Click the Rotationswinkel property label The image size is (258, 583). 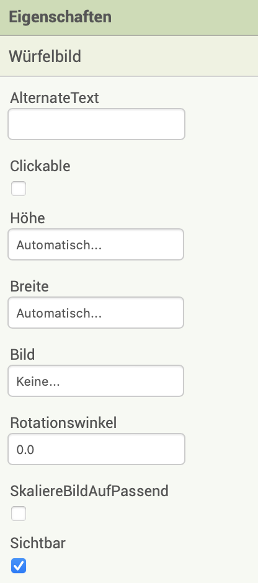[x=64, y=423]
